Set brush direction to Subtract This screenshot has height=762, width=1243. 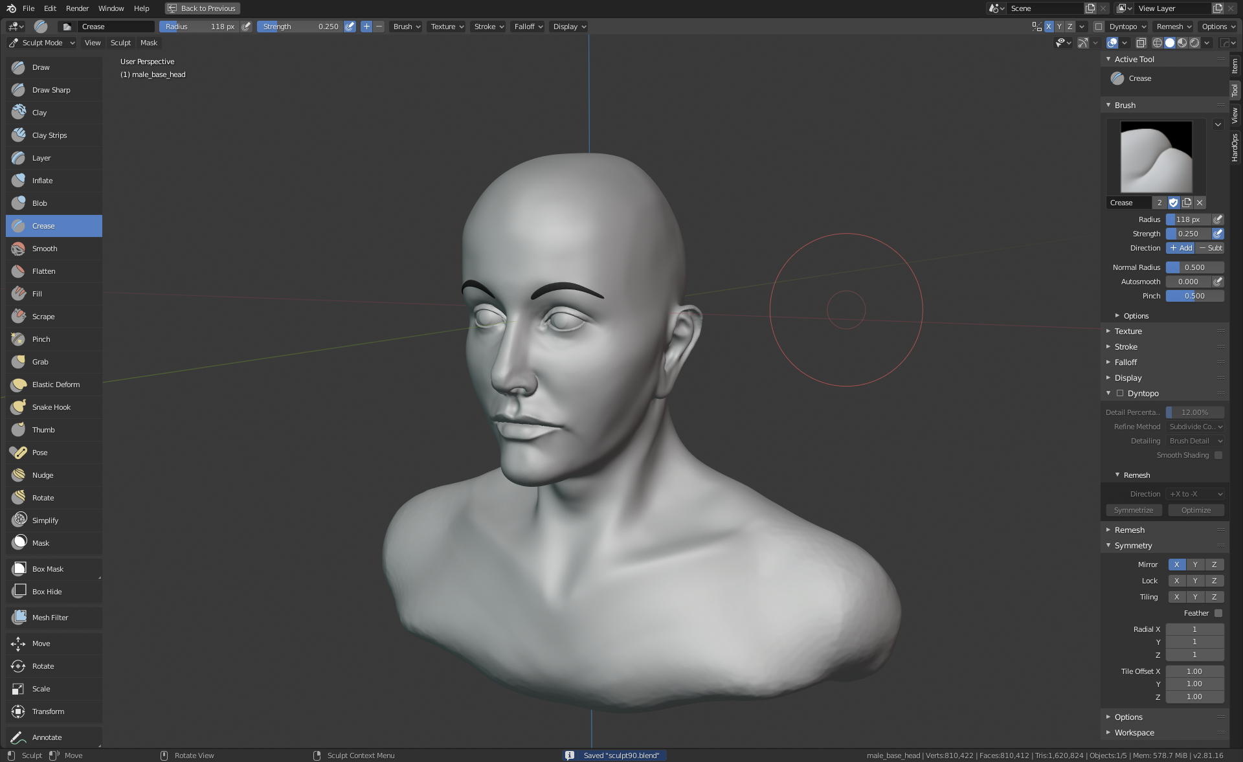point(1210,248)
